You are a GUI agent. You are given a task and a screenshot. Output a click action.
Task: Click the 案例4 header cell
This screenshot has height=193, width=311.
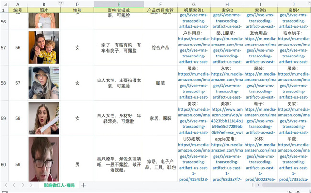click(294, 10)
